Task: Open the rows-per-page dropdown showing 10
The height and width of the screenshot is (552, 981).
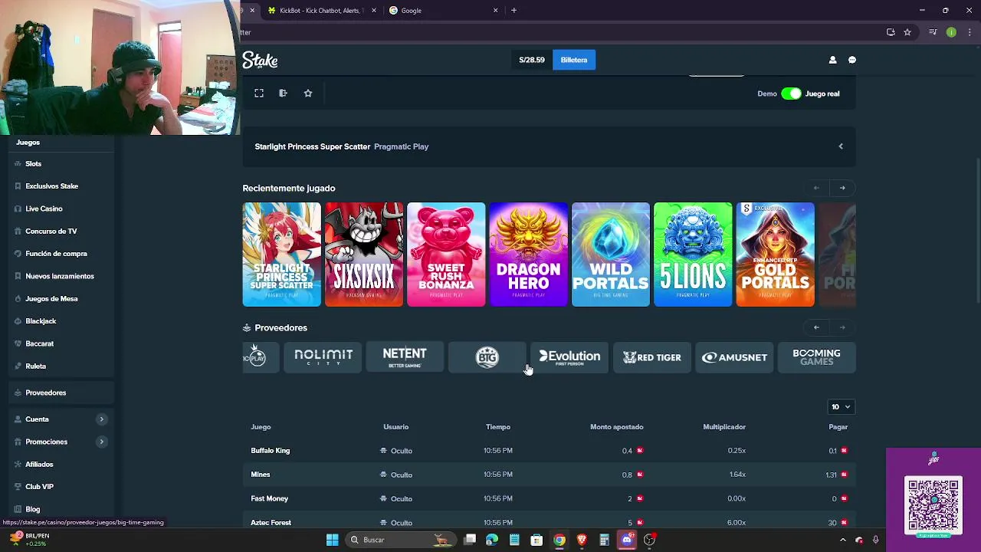Action: 841,407
